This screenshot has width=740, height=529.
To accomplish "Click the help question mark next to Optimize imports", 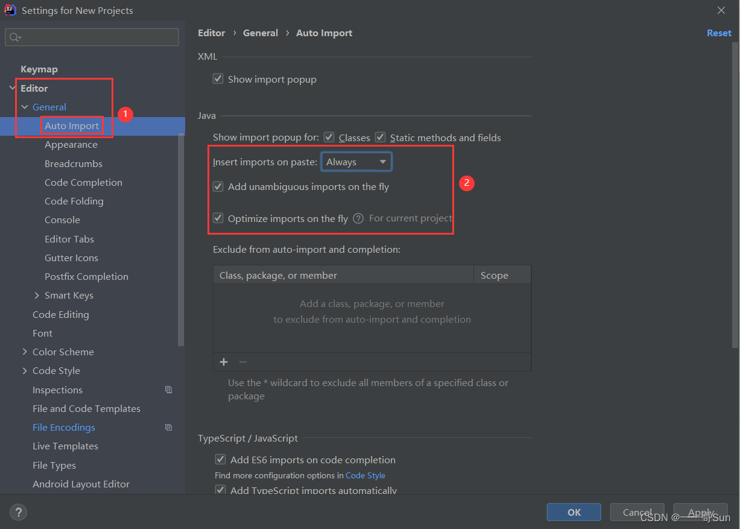I will click(x=358, y=218).
